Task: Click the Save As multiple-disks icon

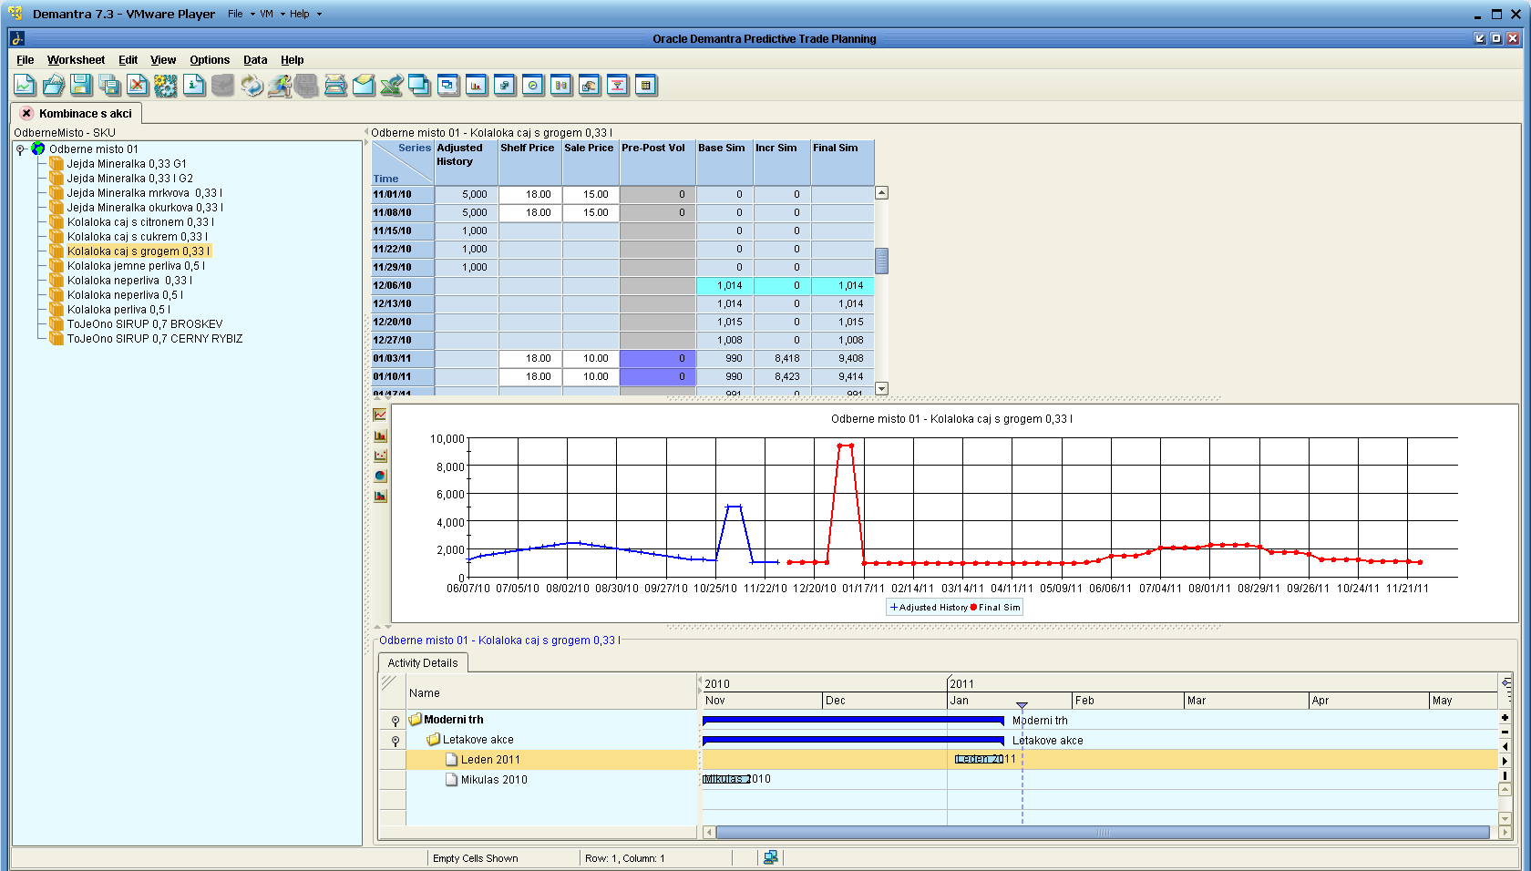Action: pos(109,86)
